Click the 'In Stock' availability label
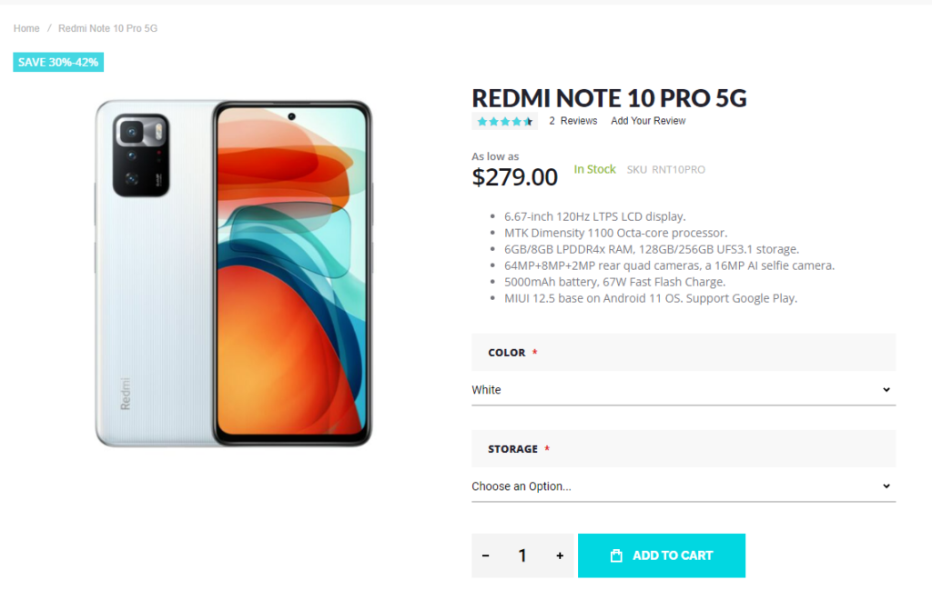 point(594,169)
